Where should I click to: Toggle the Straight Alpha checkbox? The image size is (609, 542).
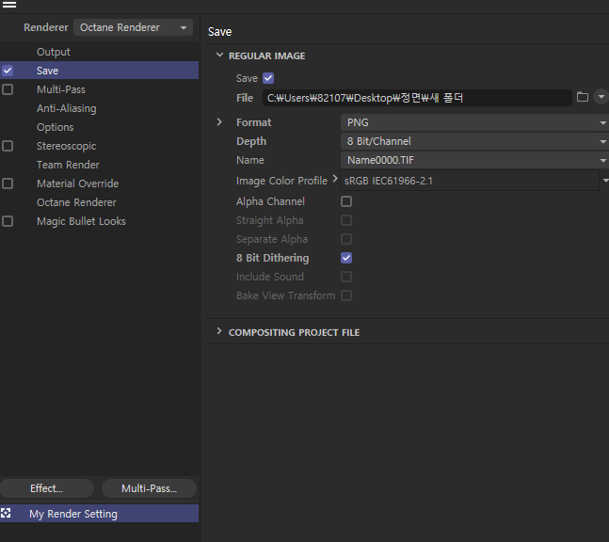[346, 220]
